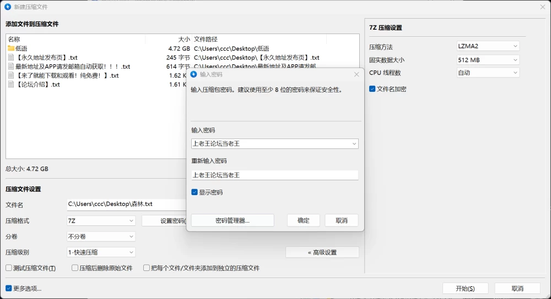This screenshot has height=299, width=551.
Task: Uncheck 显示密码 checkbox
Action: tap(195, 192)
